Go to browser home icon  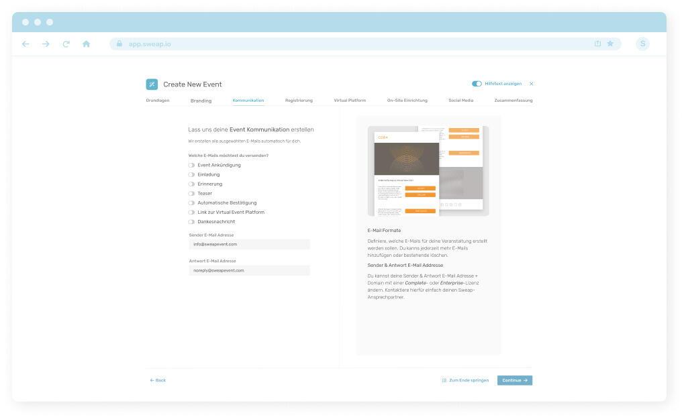(x=86, y=44)
